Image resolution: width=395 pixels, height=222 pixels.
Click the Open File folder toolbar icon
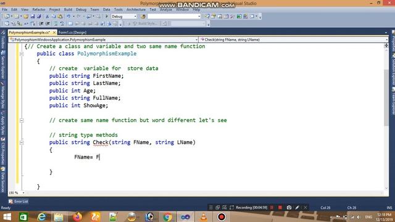point(26,17)
